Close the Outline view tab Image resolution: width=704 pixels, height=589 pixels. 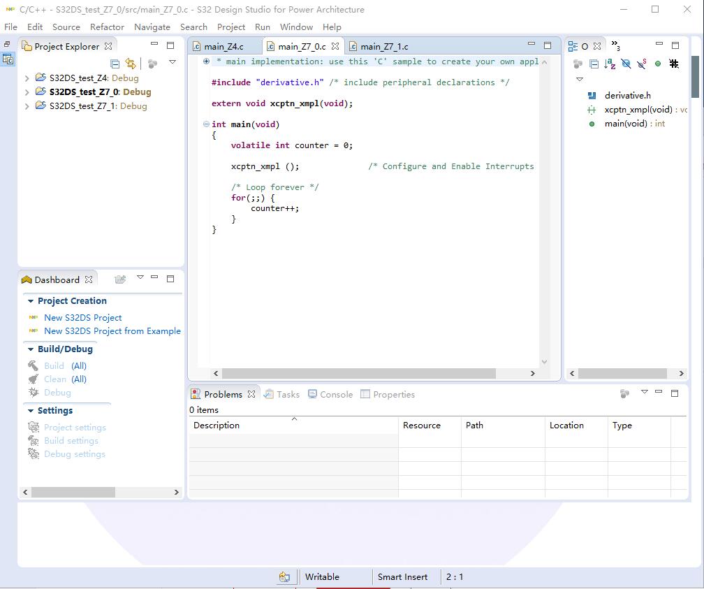tap(597, 46)
